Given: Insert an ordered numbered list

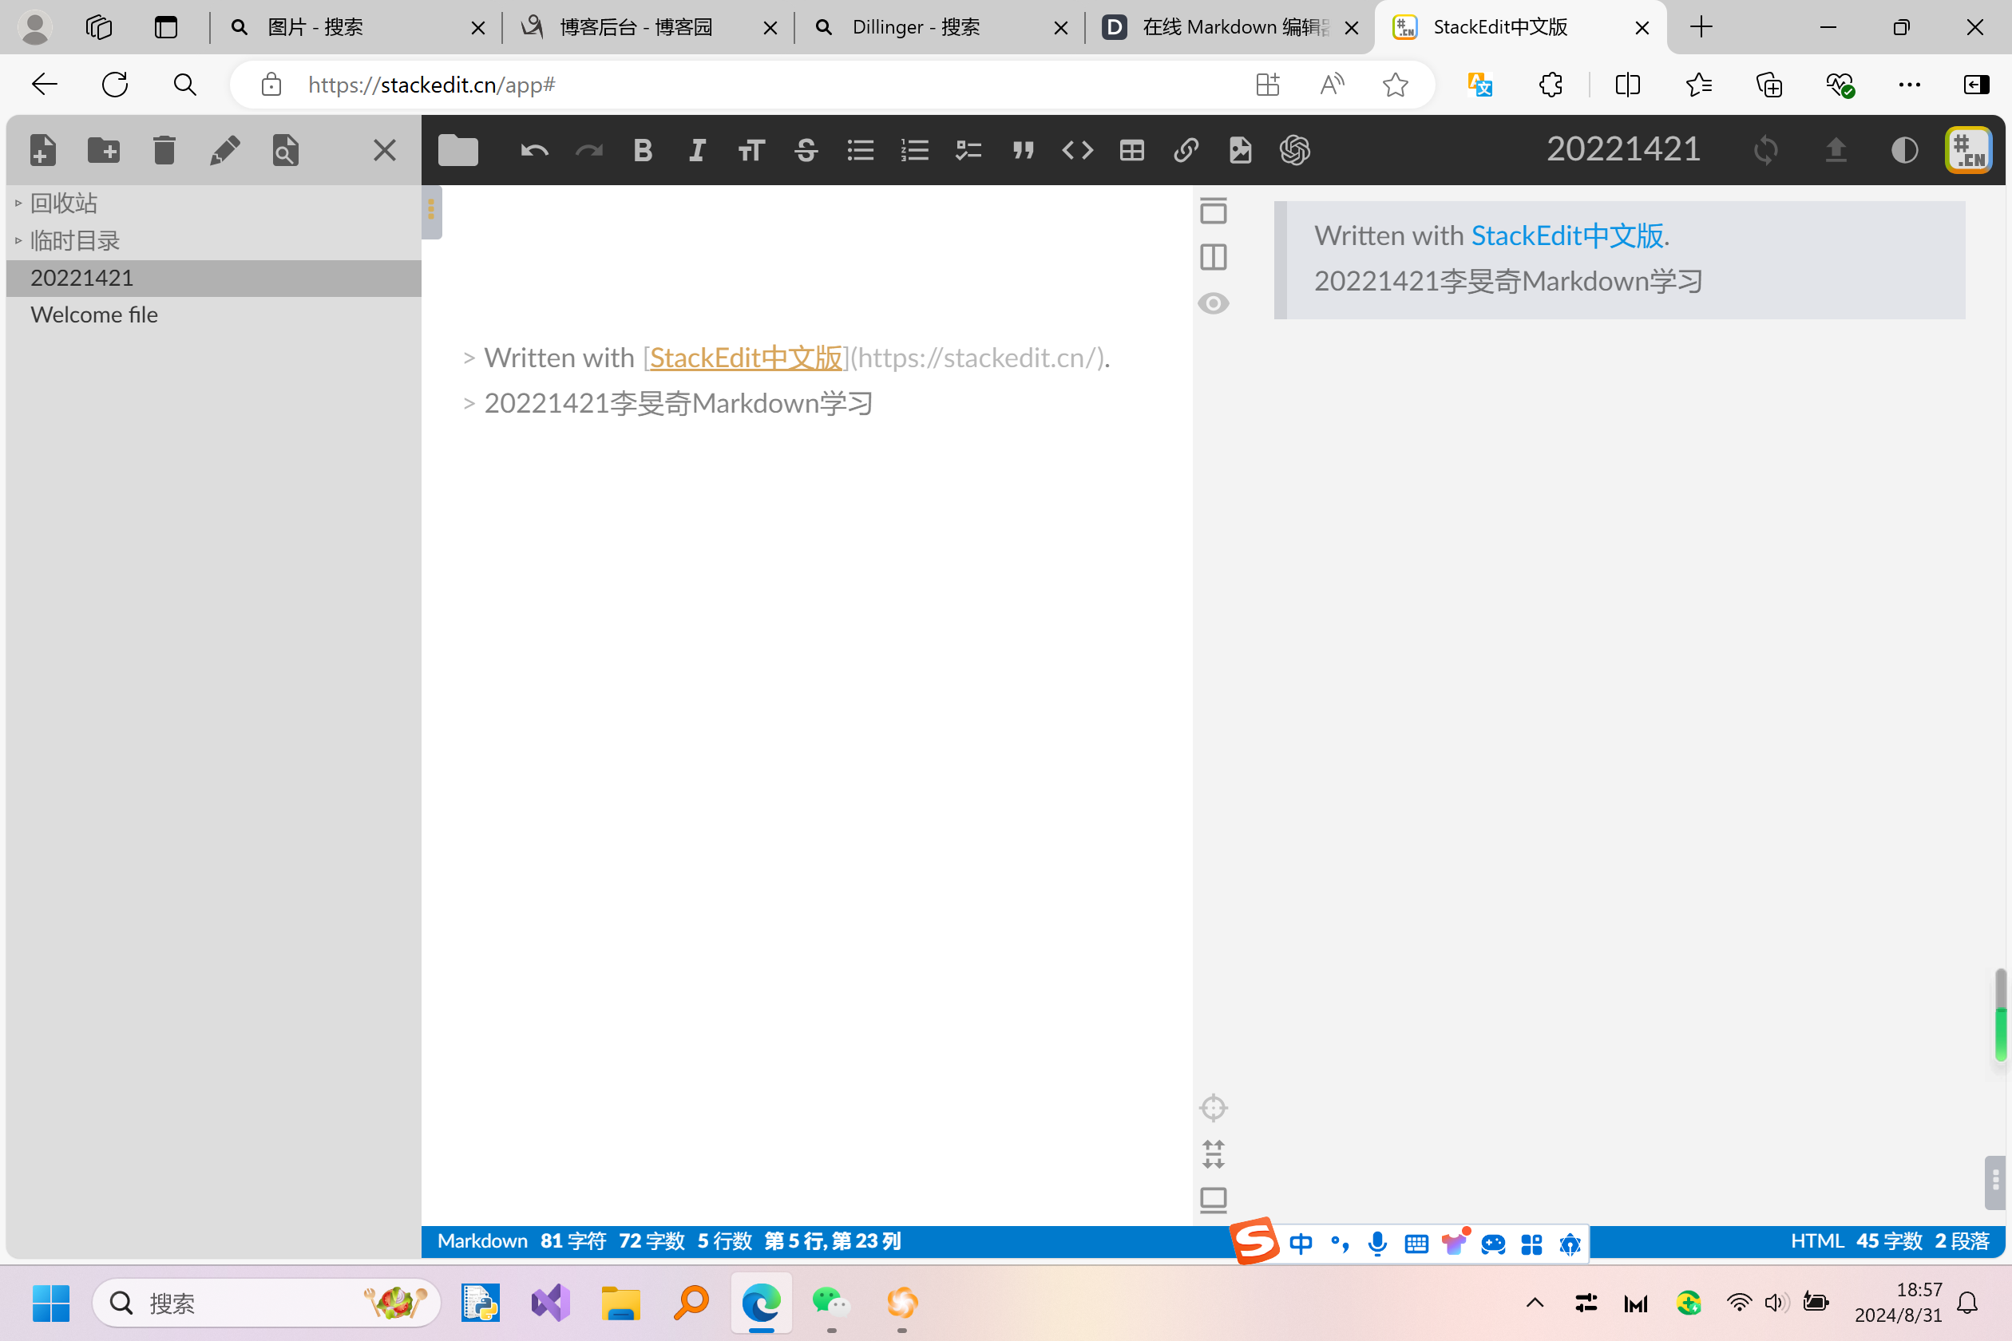Looking at the screenshot, I should (914, 151).
